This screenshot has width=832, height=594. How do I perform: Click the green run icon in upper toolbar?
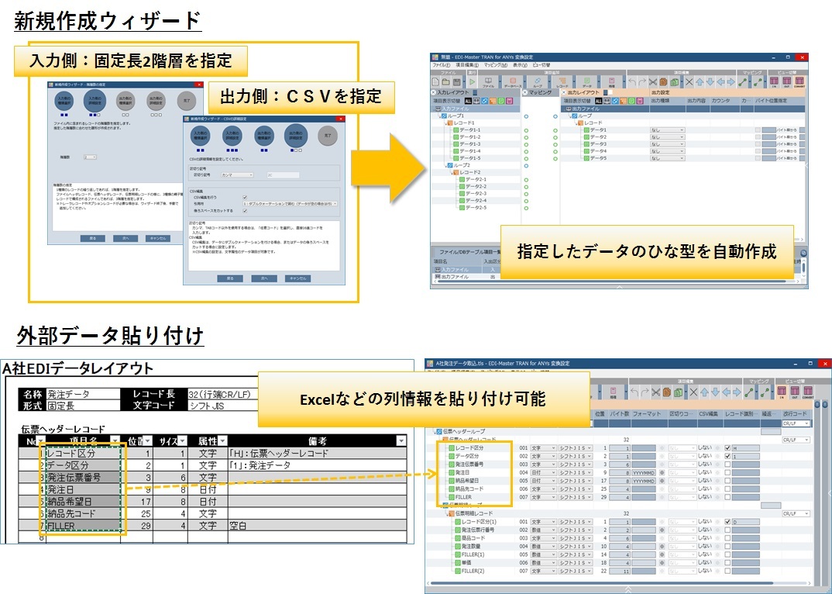point(471,81)
